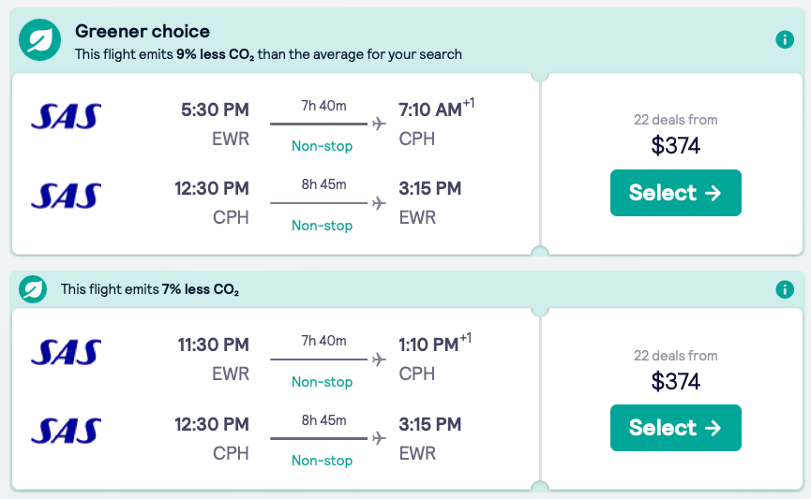
Task: Open info icon on Greener choice banner
Action: (785, 40)
